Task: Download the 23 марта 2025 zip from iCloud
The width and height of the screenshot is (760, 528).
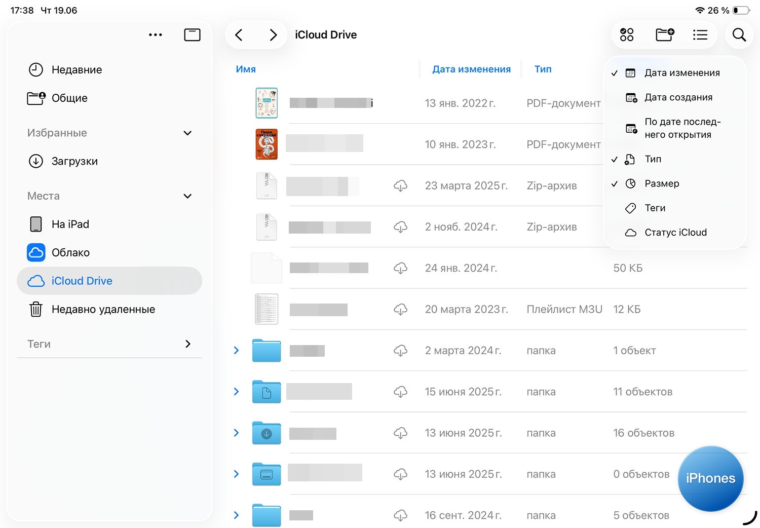Action: (400, 186)
